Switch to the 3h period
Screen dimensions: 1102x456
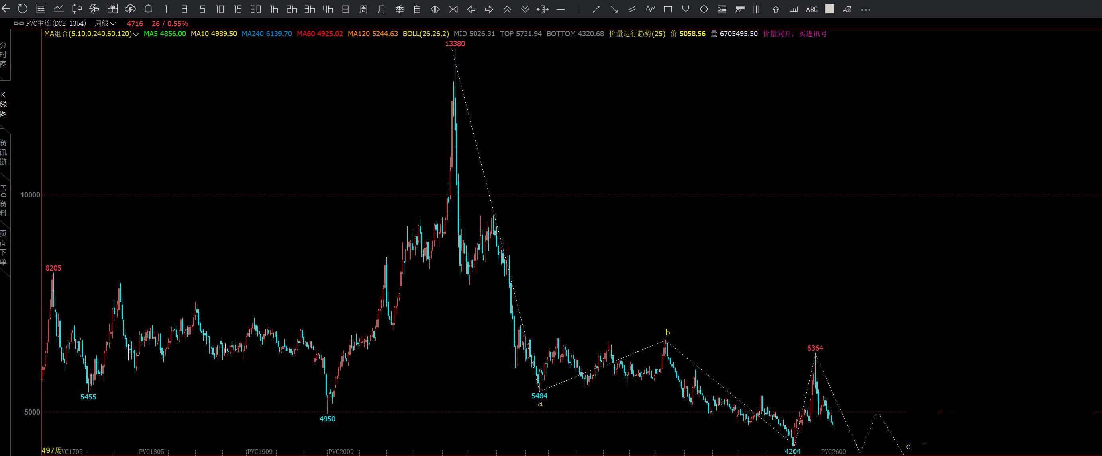click(310, 9)
